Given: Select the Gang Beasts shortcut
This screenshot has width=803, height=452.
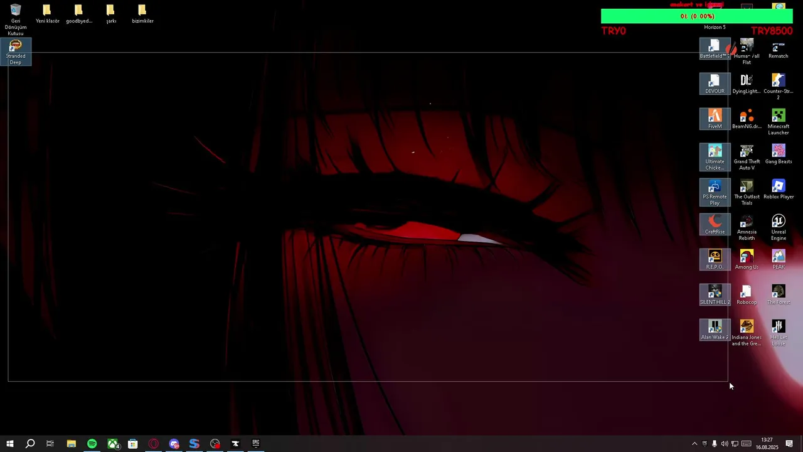Looking at the screenshot, I should pyautogui.click(x=779, y=154).
